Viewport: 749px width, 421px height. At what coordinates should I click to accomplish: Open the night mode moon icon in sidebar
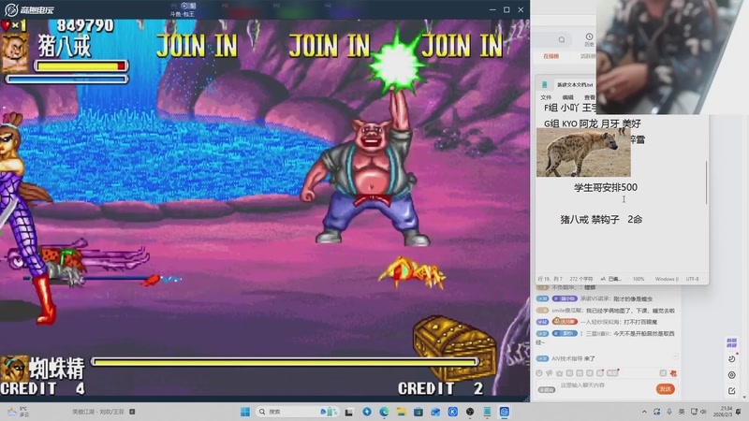point(732,358)
